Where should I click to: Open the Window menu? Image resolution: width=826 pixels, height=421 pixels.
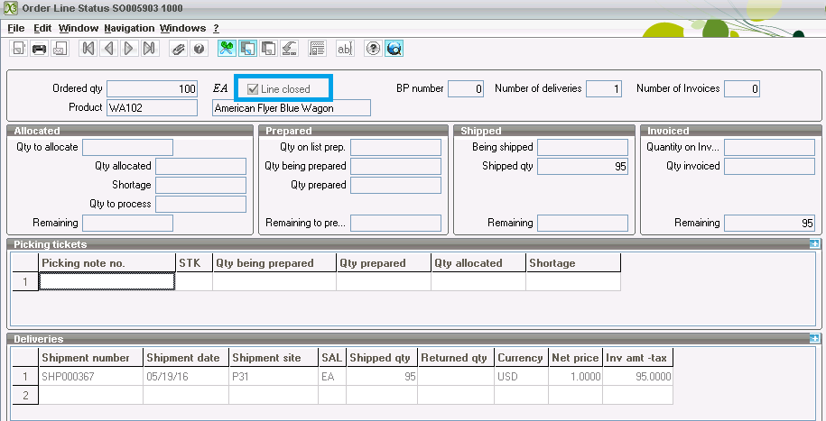[79, 29]
